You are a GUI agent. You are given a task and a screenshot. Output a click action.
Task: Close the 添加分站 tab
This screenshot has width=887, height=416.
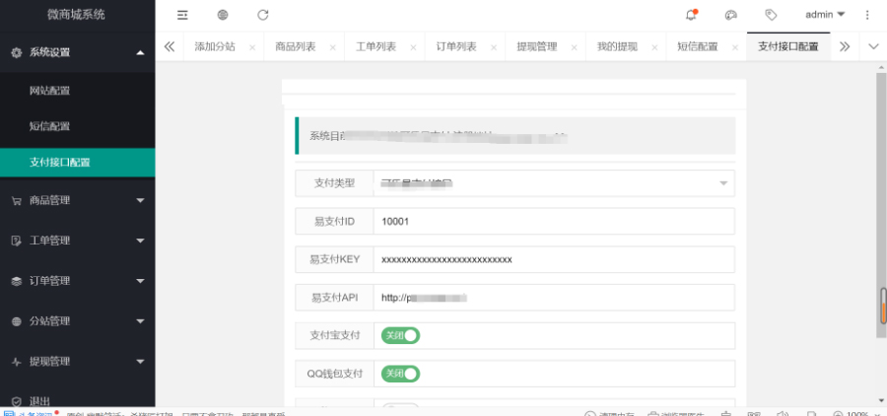pos(252,47)
